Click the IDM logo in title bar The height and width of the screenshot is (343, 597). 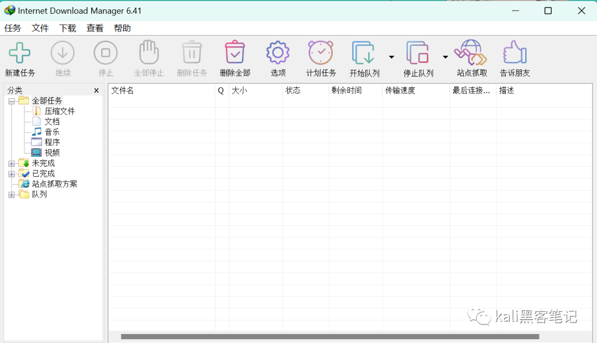[9, 10]
